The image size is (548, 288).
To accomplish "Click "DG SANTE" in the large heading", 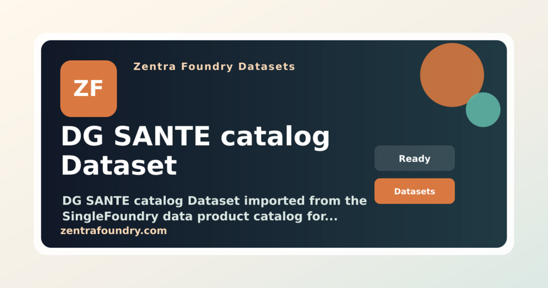I will tap(136, 136).
